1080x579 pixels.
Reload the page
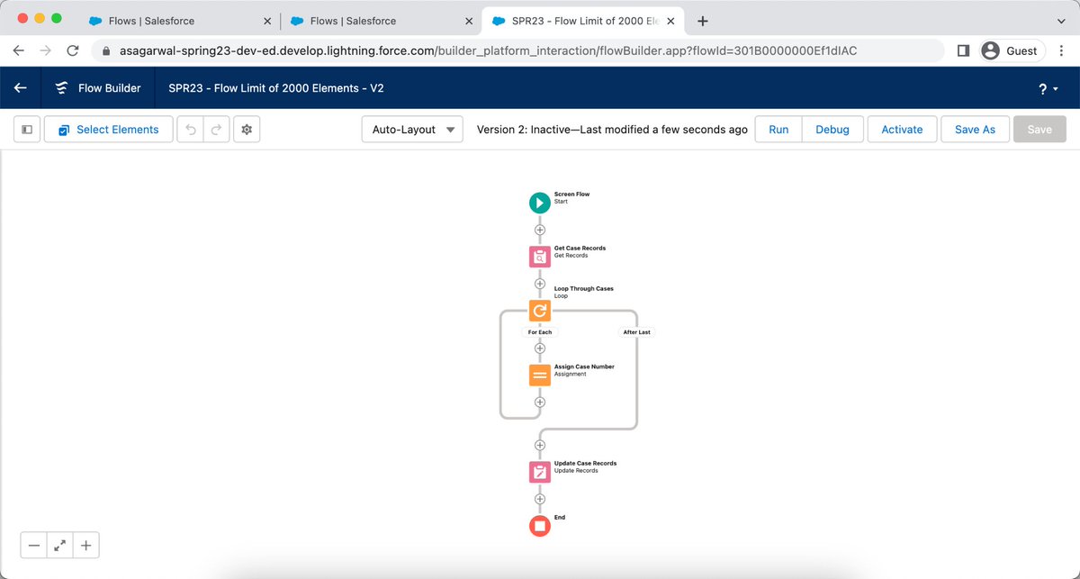73,51
